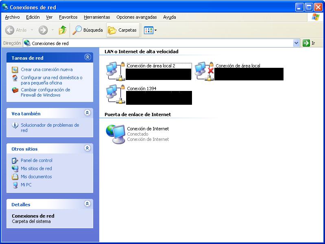This screenshot has height=244, width=325.
Task: Click the Mi PC computer icon
Action: coord(15,185)
